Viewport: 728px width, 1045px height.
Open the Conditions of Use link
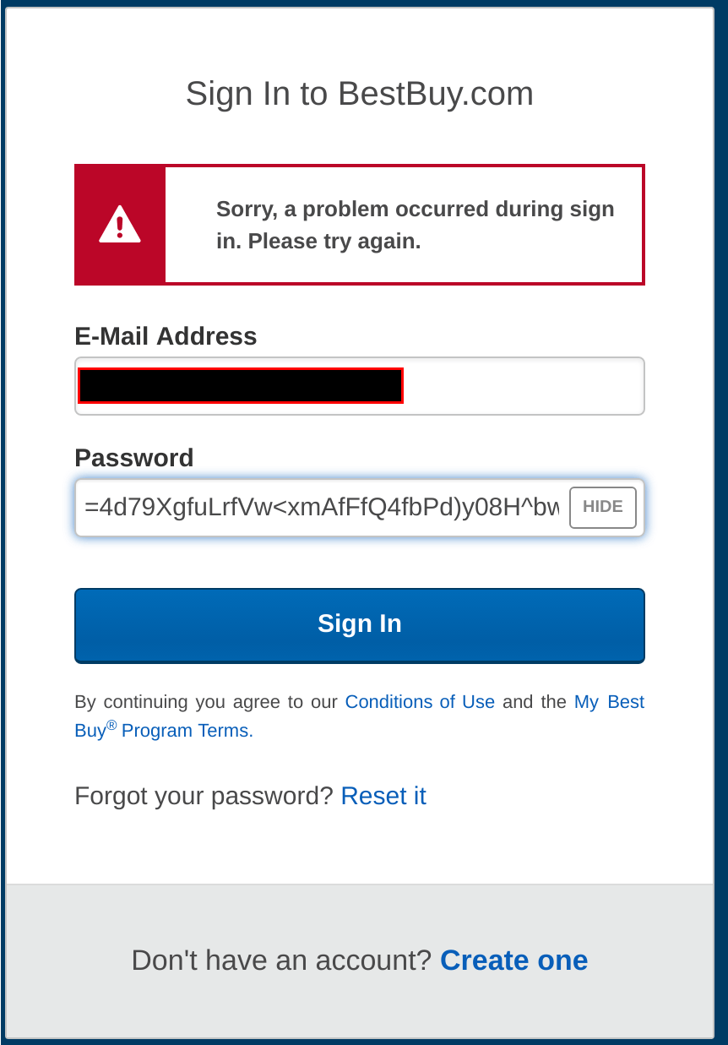(x=420, y=702)
